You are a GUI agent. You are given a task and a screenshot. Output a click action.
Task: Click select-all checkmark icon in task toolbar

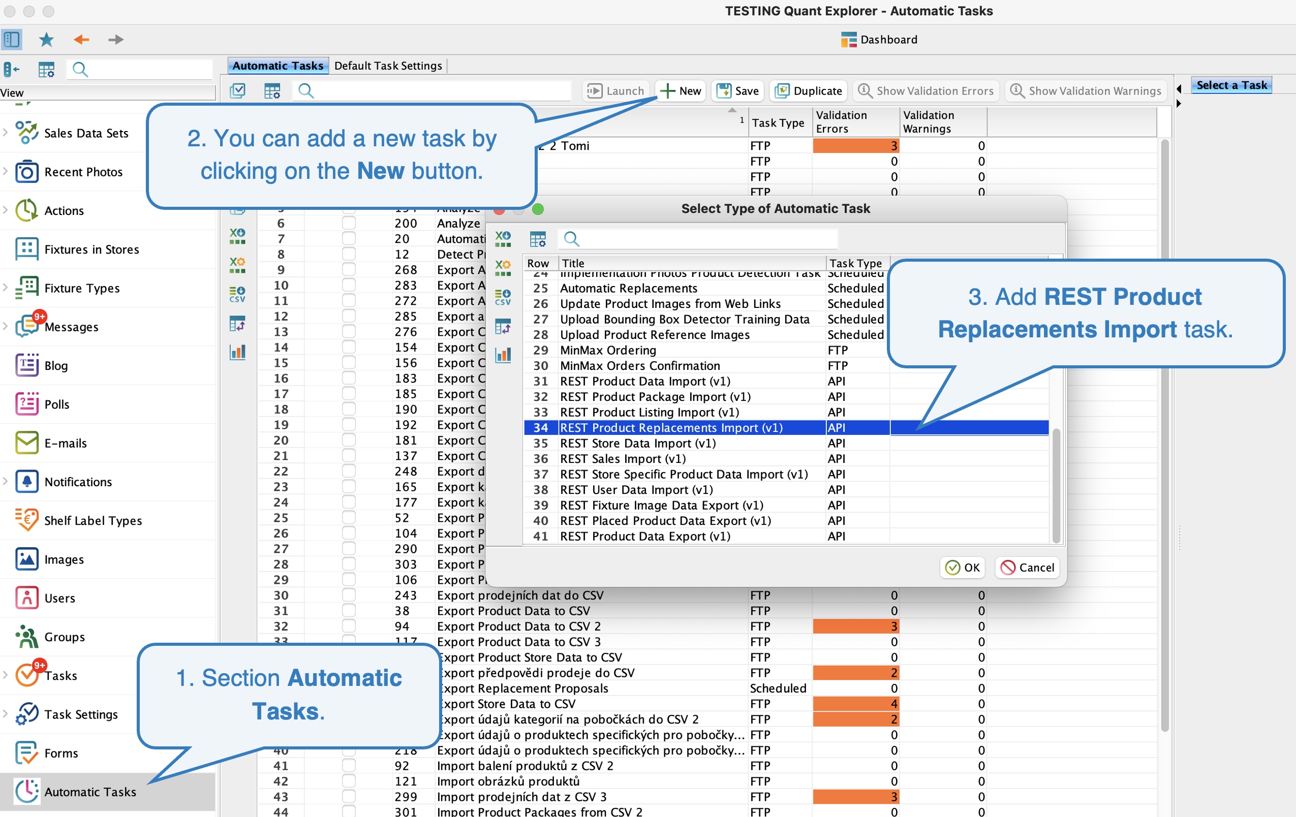click(237, 90)
